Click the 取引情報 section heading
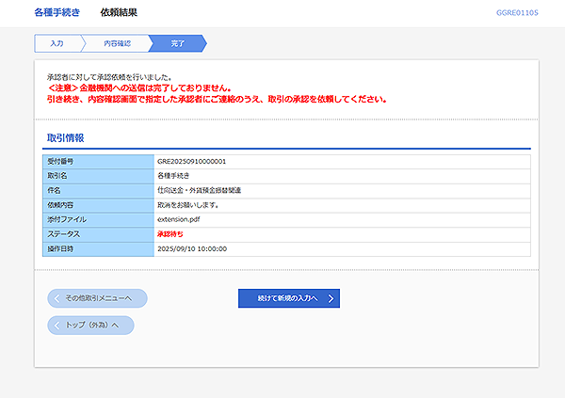565x398 pixels. click(66, 138)
